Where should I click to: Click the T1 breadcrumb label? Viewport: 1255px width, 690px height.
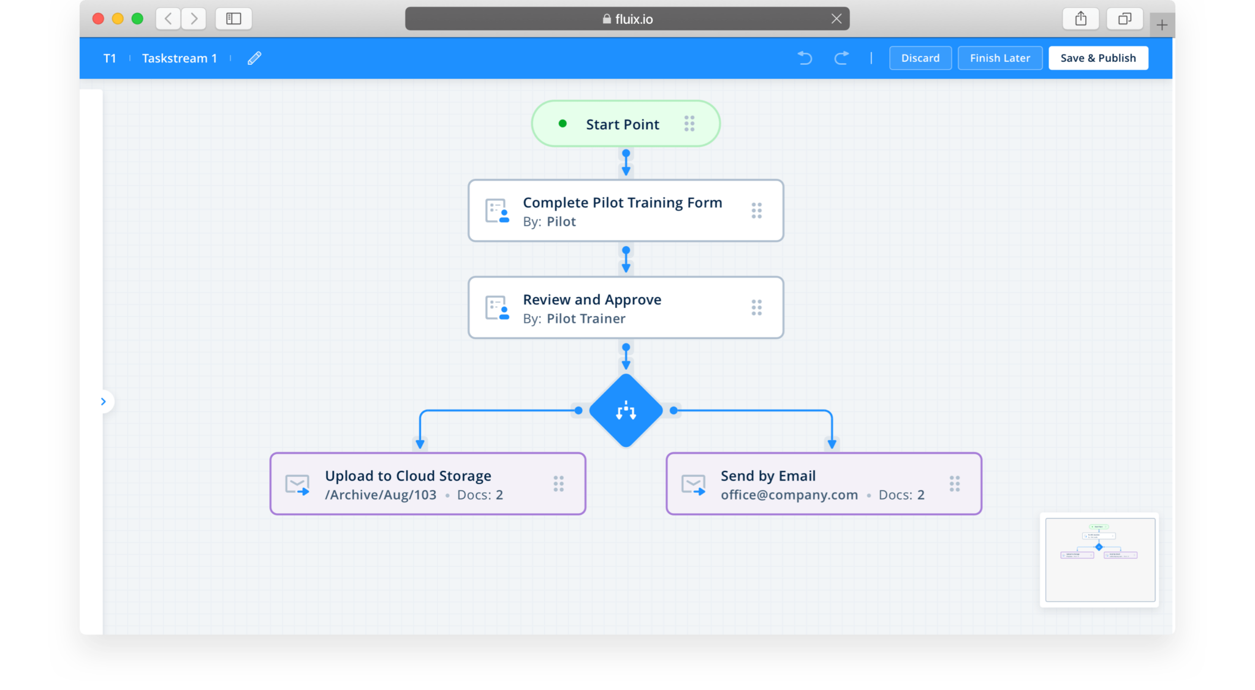pyautogui.click(x=110, y=58)
